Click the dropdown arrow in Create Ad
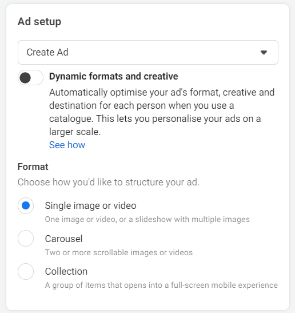 tap(264, 53)
